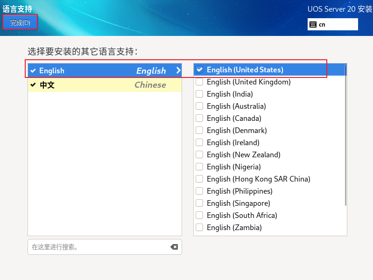Click the language search input field
This screenshot has height=280, width=373.
[98, 247]
